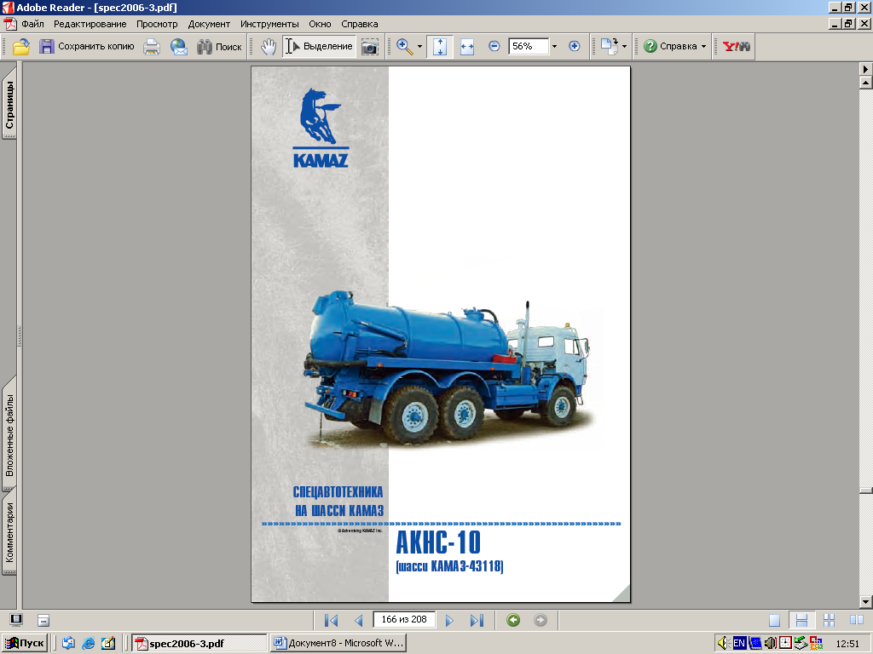Image resolution: width=873 pixels, height=654 pixels.
Task: Go to the first page
Action: point(331,620)
